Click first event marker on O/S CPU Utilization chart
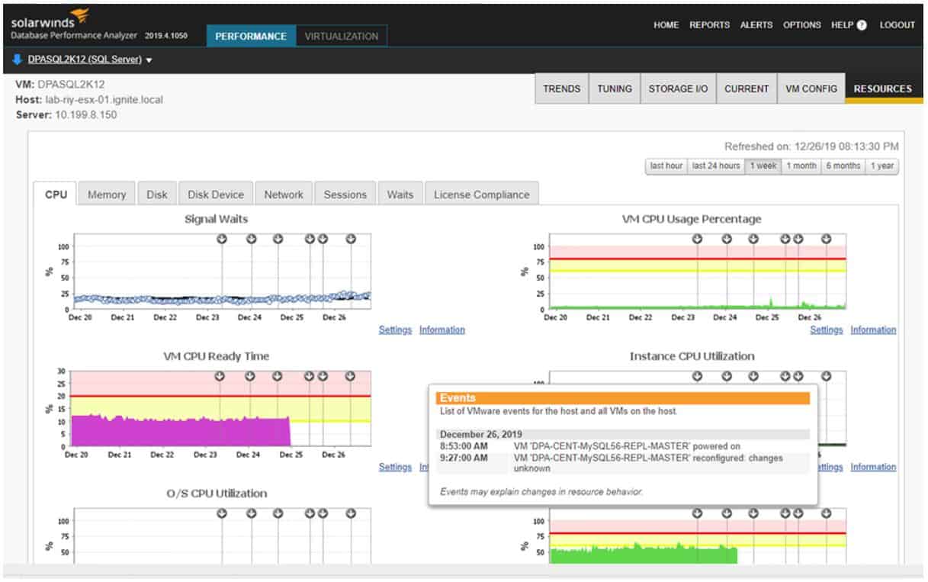Screen dimensions: 928x582 tap(222, 513)
